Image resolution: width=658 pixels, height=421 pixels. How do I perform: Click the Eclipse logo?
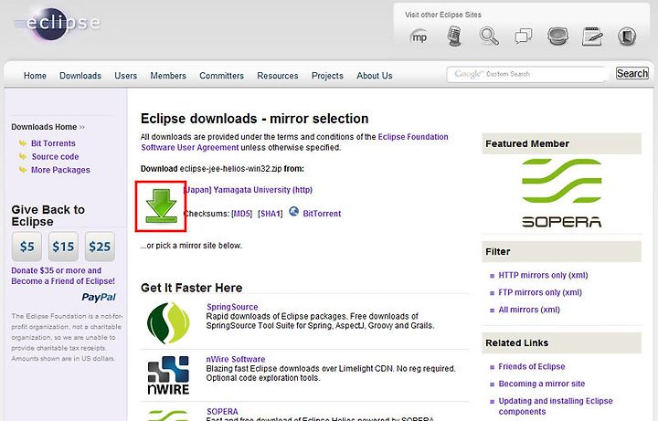pos(58,24)
